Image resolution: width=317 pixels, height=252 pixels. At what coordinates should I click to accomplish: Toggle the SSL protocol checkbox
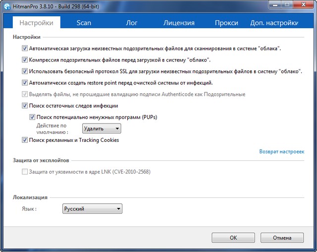[25, 71]
